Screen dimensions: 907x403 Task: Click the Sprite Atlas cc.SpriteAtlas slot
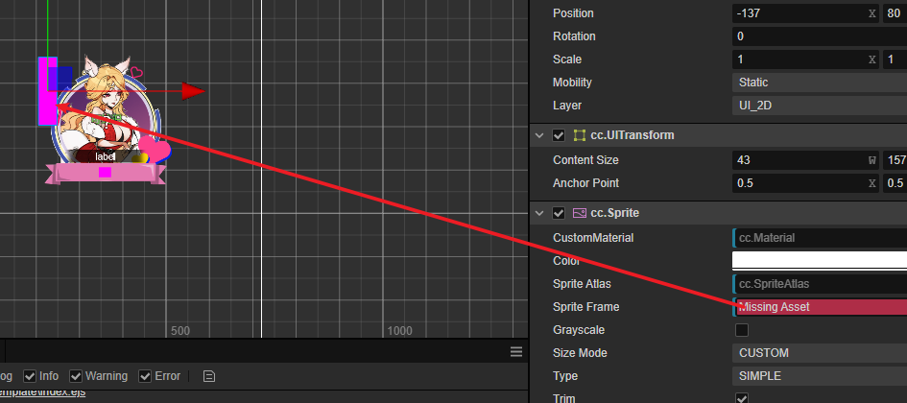tap(819, 284)
